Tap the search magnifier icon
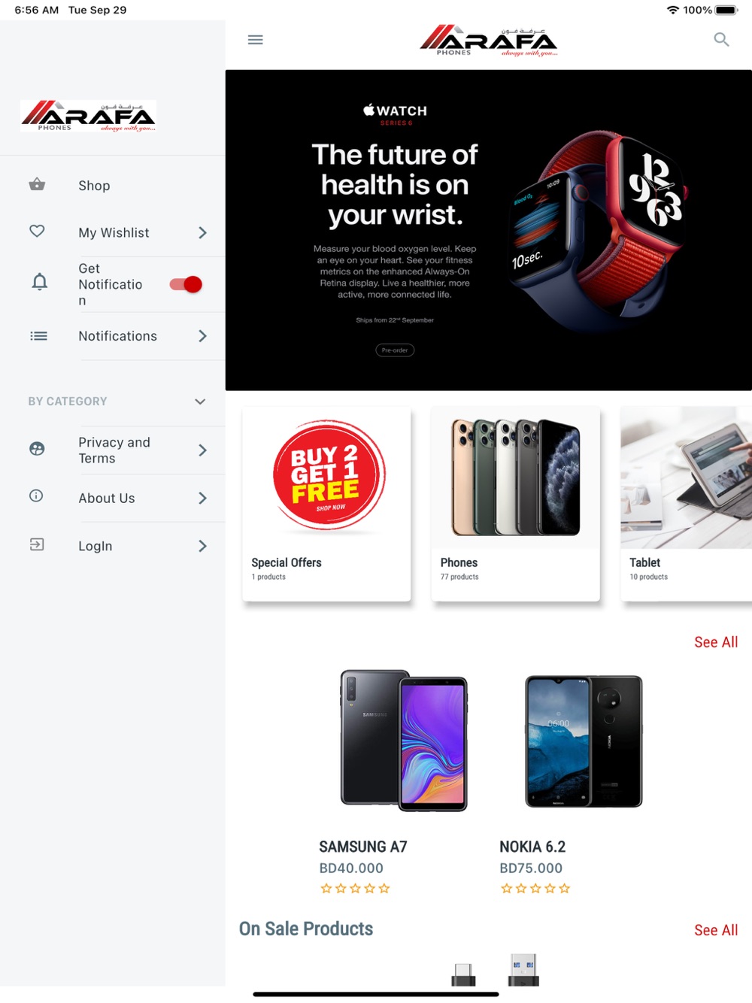This screenshot has width=752, height=1003. coord(721,40)
